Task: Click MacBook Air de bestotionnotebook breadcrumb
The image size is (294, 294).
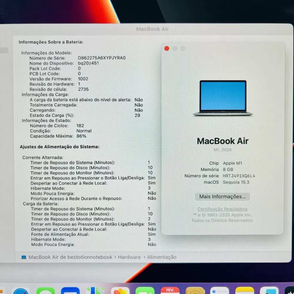Action: click(70, 257)
